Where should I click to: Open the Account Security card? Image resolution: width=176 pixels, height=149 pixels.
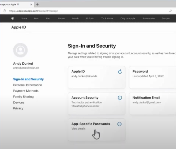[97, 103]
